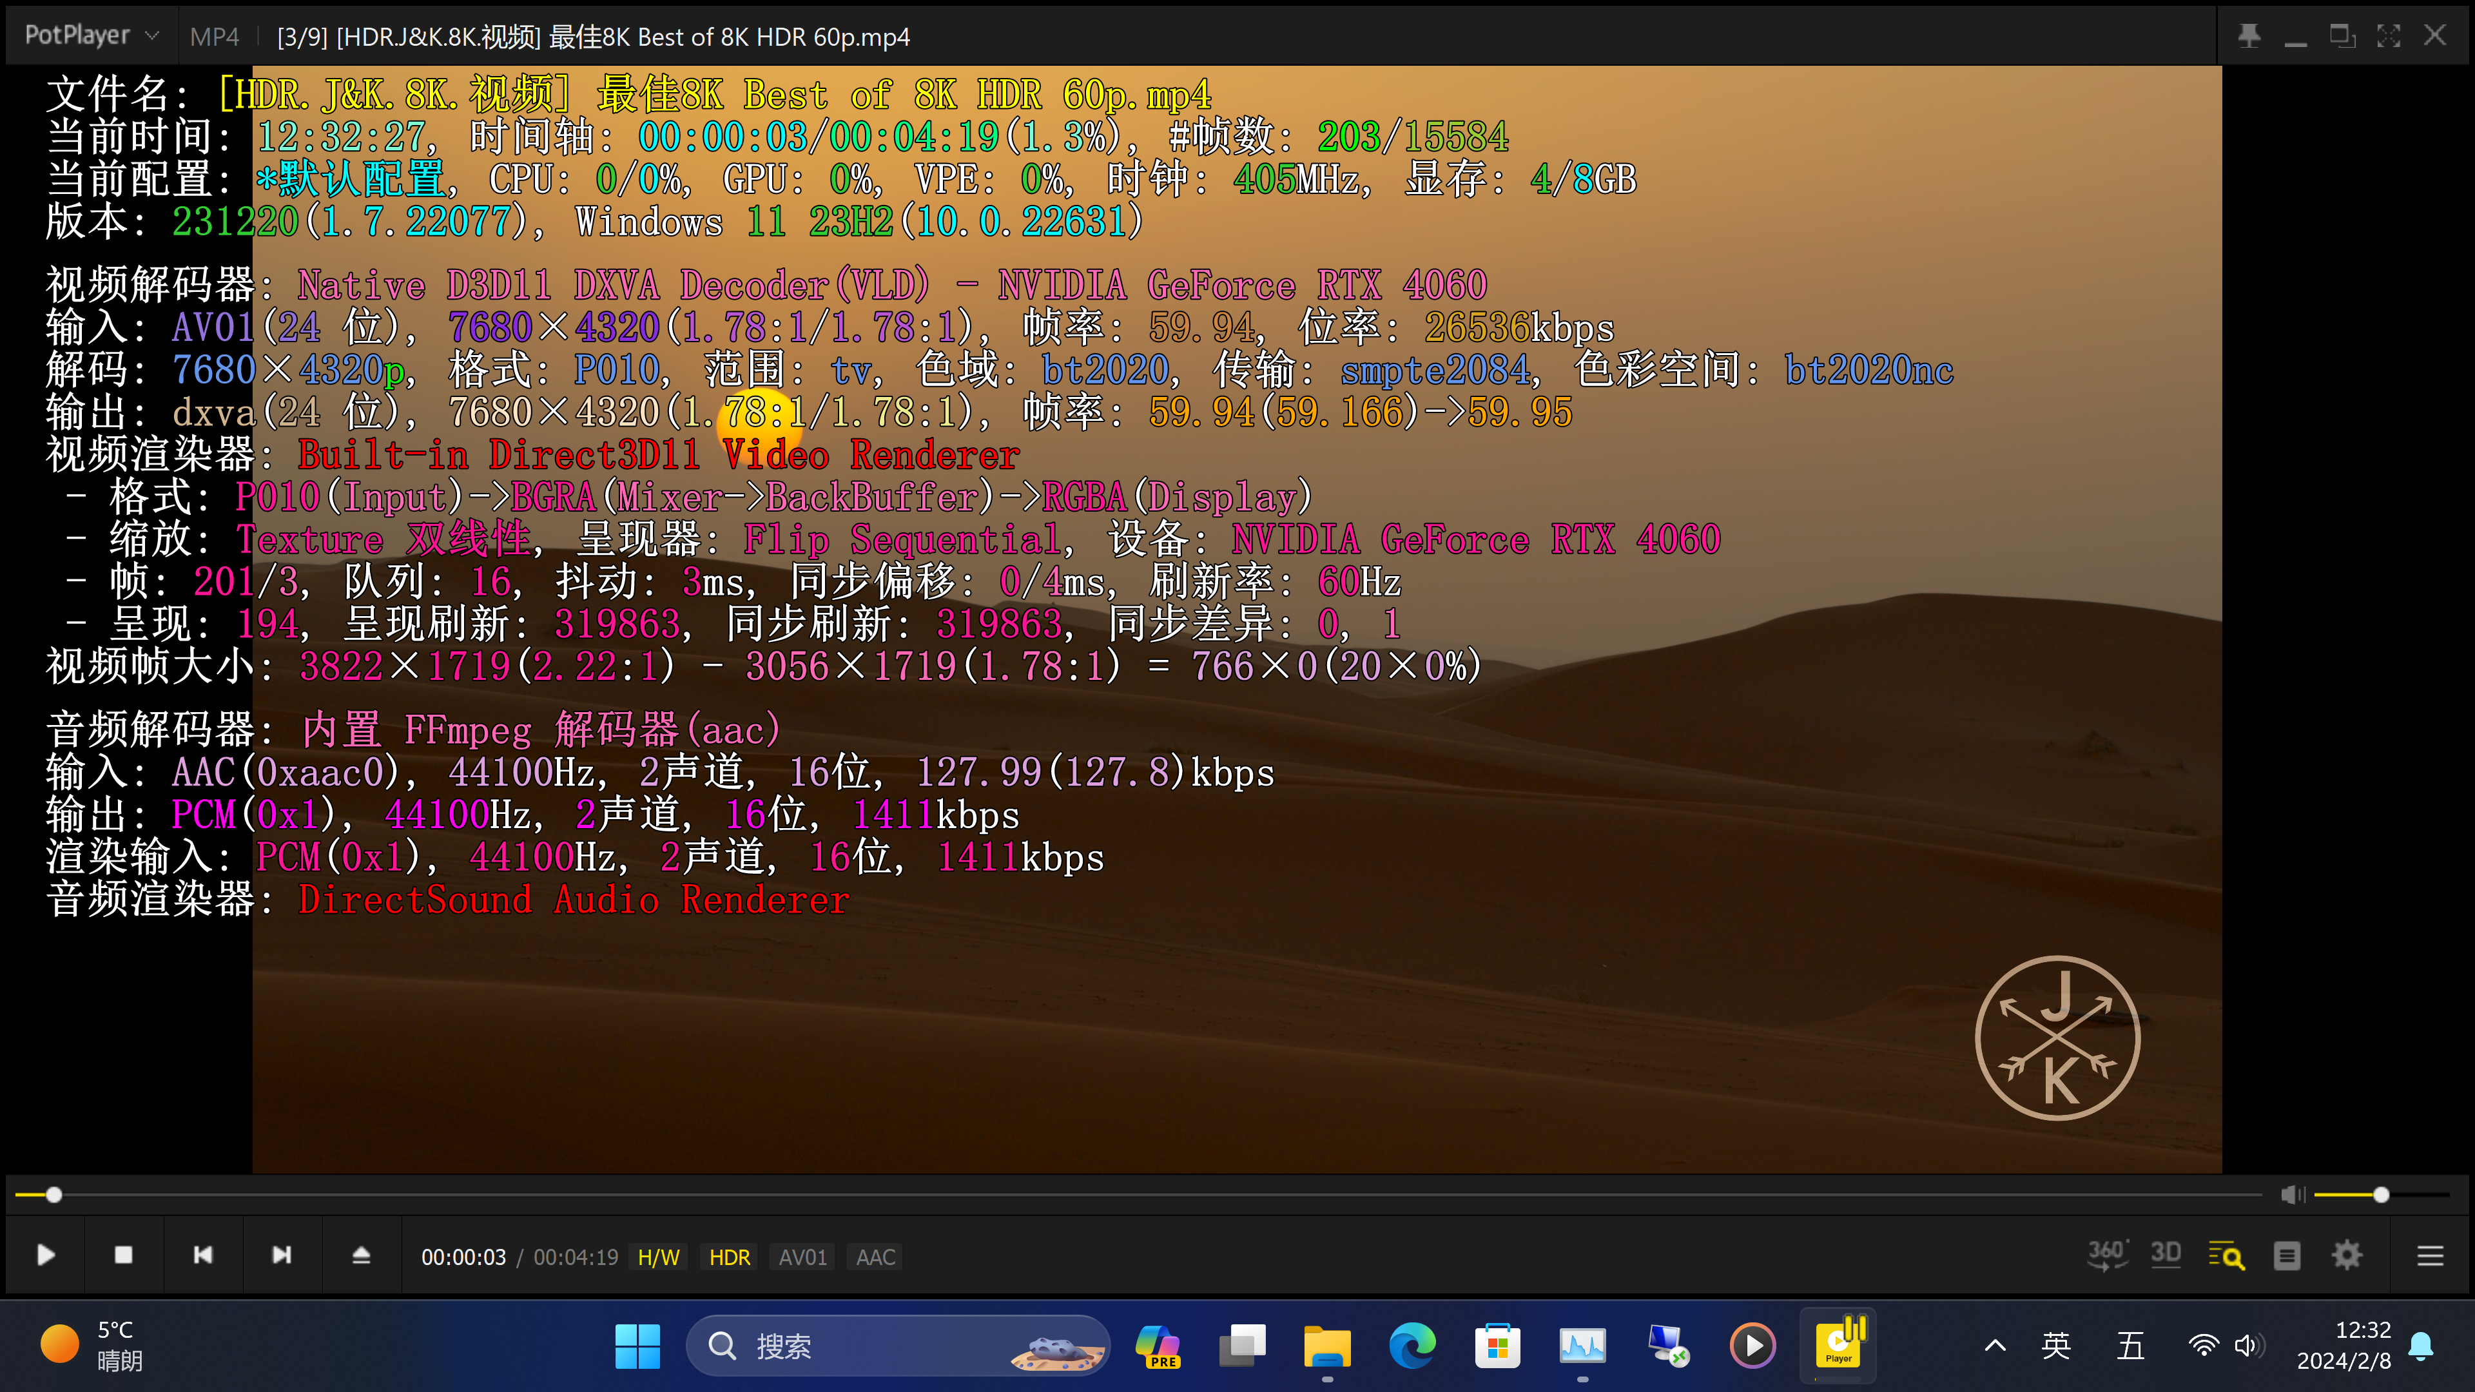Toggle 360 degree video mode
Image resolution: width=2475 pixels, height=1392 pixels.
2107,1255
